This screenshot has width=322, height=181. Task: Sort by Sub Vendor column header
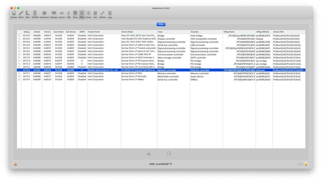pyautogui.click(x=59, y=32)
